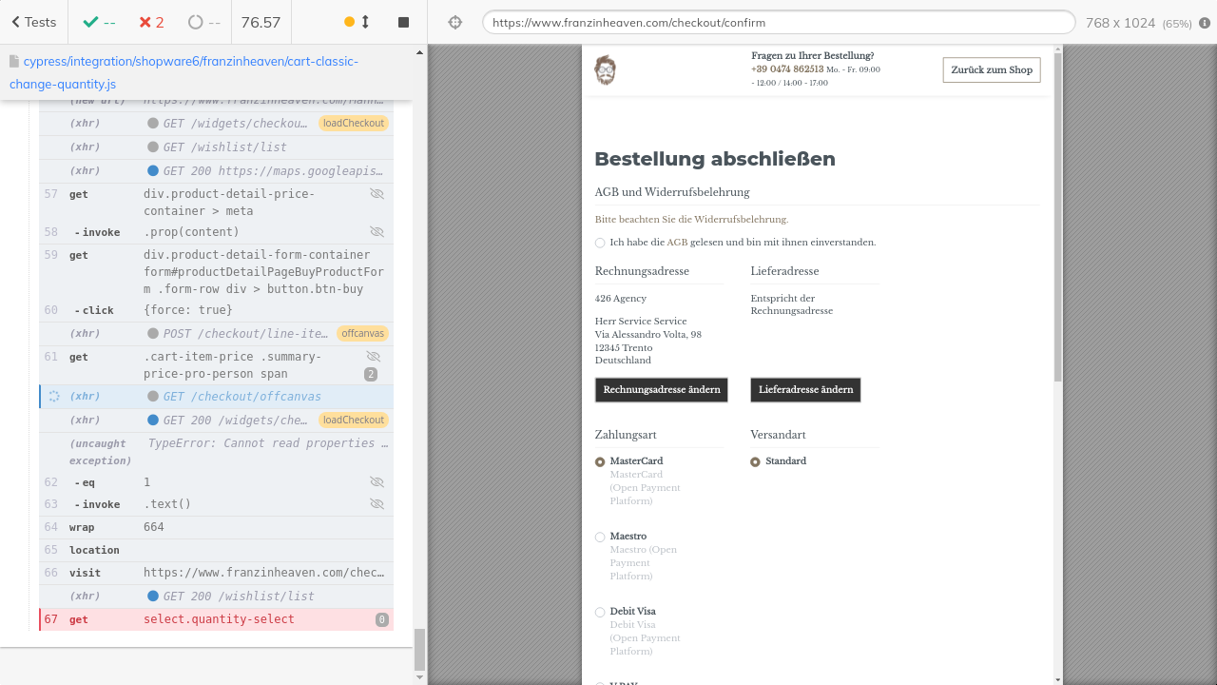Click the hidden-element eye icon on step 57
1217x685 pixels.
[x=377, y=194]
